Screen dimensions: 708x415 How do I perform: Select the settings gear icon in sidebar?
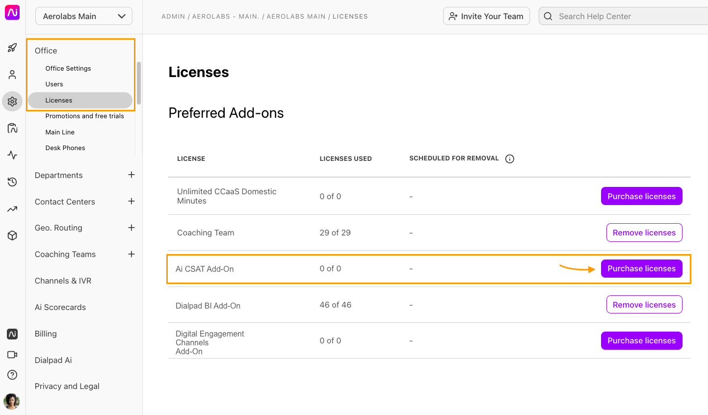[x=12, y=101]
